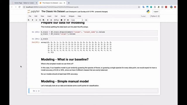Open the cell type Code dropdown
Image resolution: width=187 pixels, height=105 pixels.
pos(77,20)
